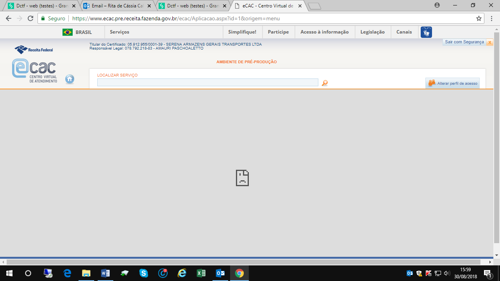500x281 pixels.
Task: Open File Explorer from taskbar
Action: click(x=86, y=273)
